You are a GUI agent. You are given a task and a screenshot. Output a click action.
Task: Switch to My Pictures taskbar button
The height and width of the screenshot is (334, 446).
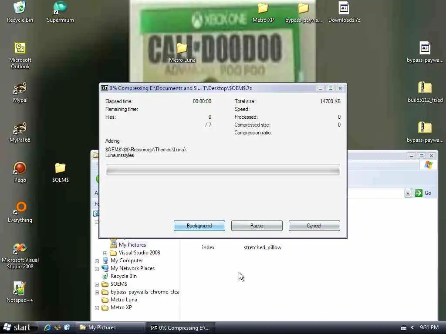[110, 328]
